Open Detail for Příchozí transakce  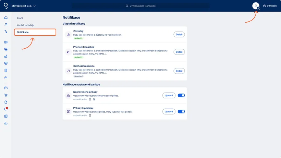[x=179, y=52]
